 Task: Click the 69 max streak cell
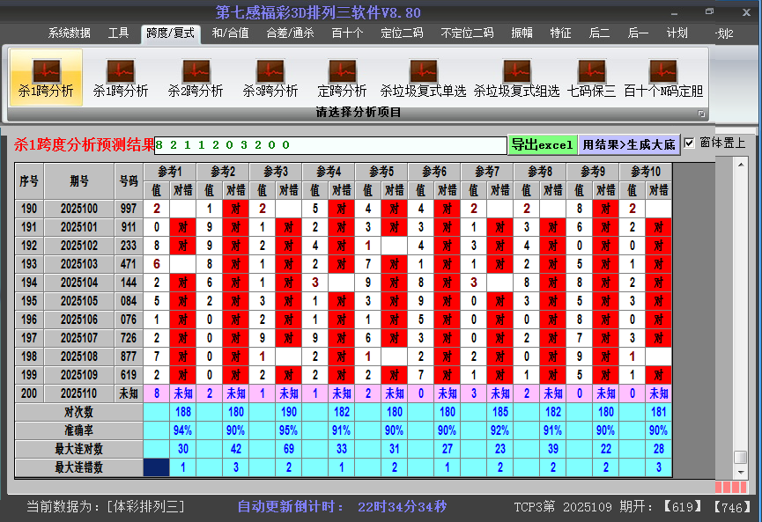tap(289, 449)
